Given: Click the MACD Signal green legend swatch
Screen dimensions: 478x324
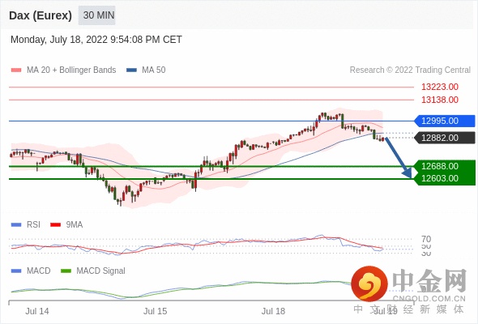Looking at the screenshot, I should [66, 271].
